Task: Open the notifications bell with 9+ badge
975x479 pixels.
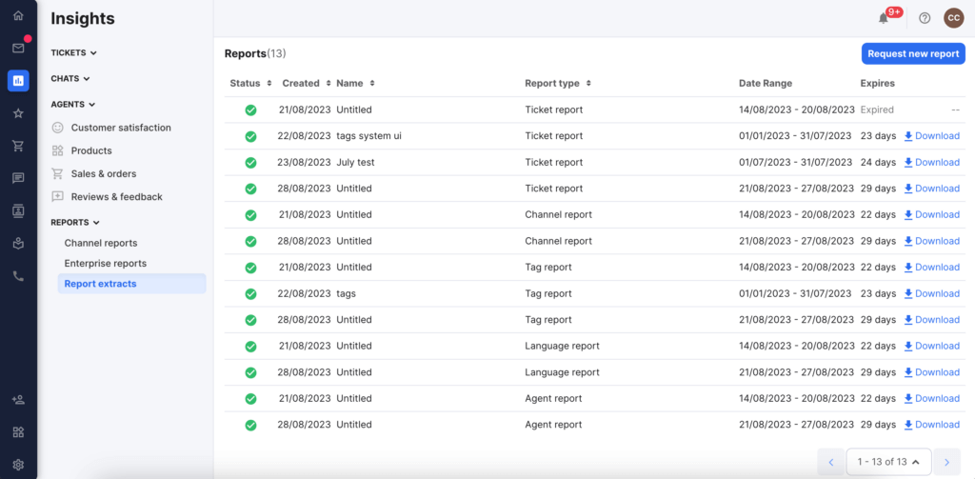Action: [883, 18]
